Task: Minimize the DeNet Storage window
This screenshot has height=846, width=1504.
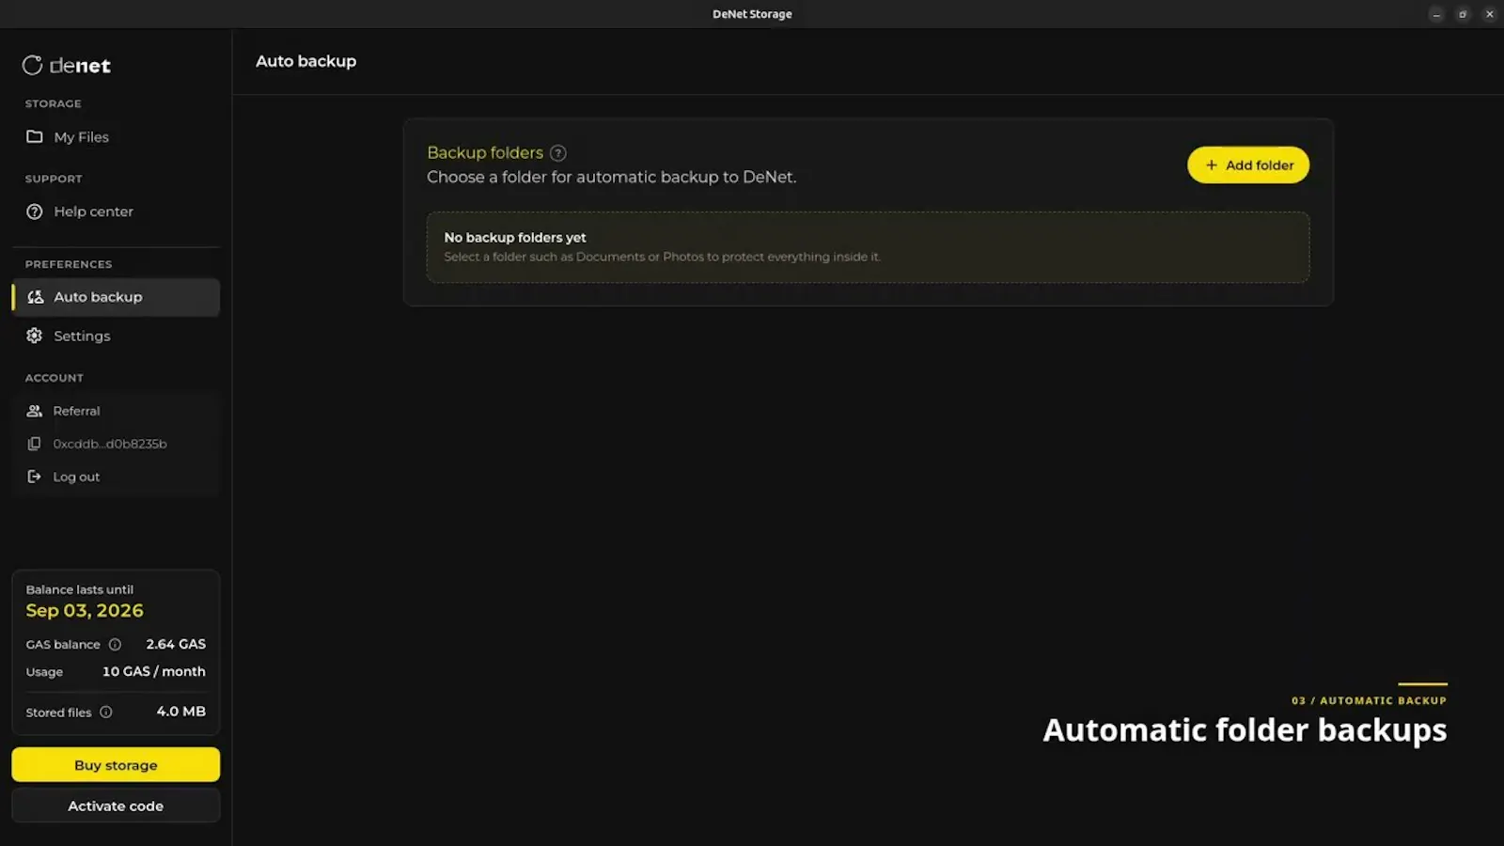Action: coord(1436,14)
